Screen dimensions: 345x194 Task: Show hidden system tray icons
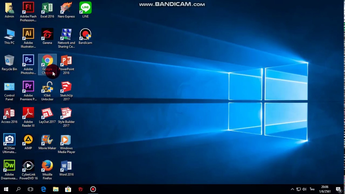pyautogui.click(x=292, y=189)
